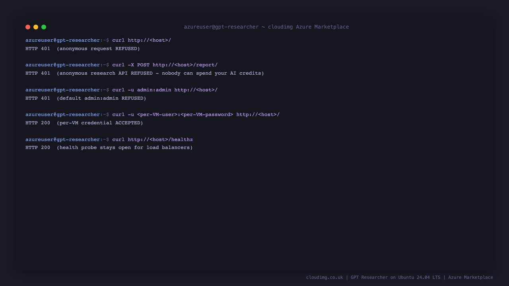The width and height of the screenshot is (509, 286).
Task: Click the green maximize window dot
Action: coord(44,27)
